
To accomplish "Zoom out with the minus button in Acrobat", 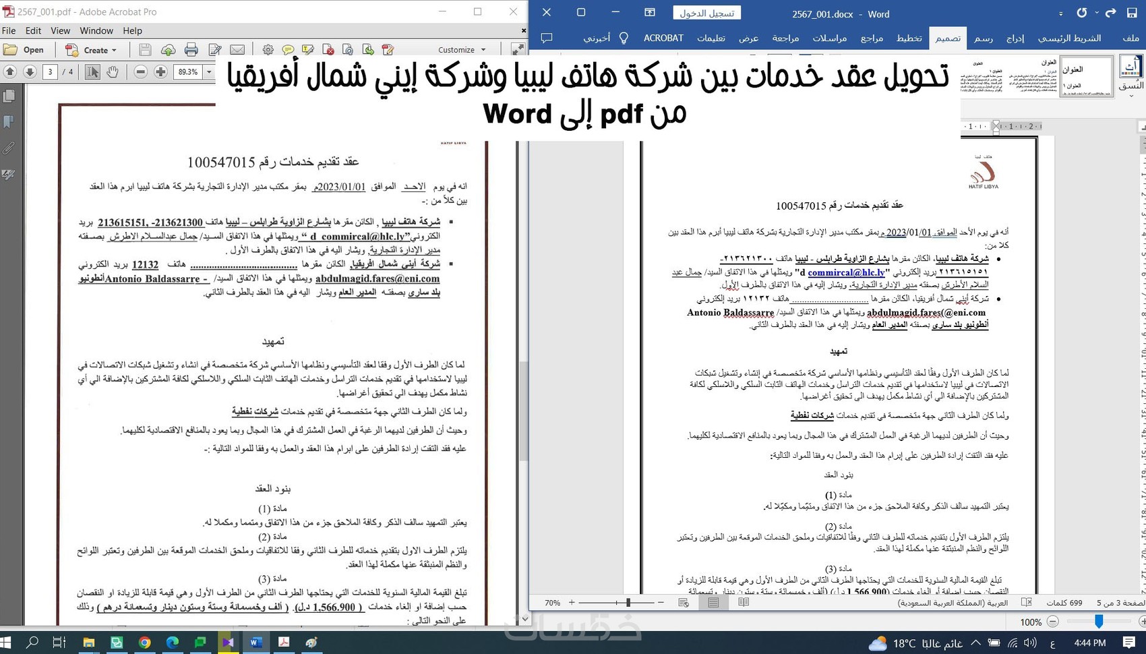I will tap(141, 72).
